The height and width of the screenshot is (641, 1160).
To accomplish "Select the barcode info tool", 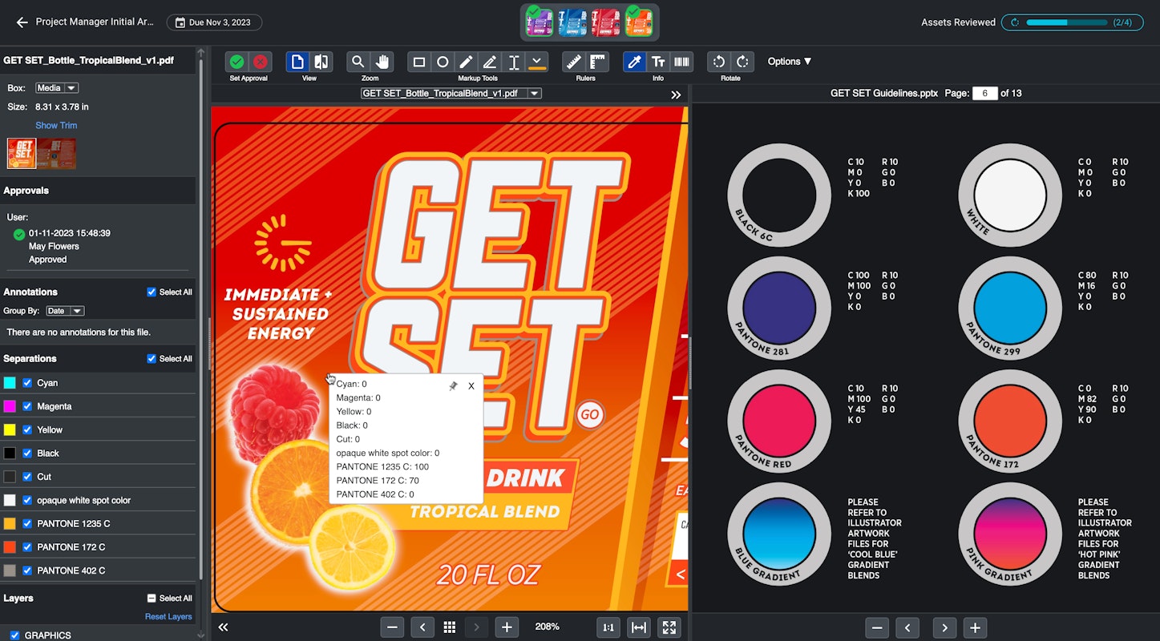I will tap(681, 62).
